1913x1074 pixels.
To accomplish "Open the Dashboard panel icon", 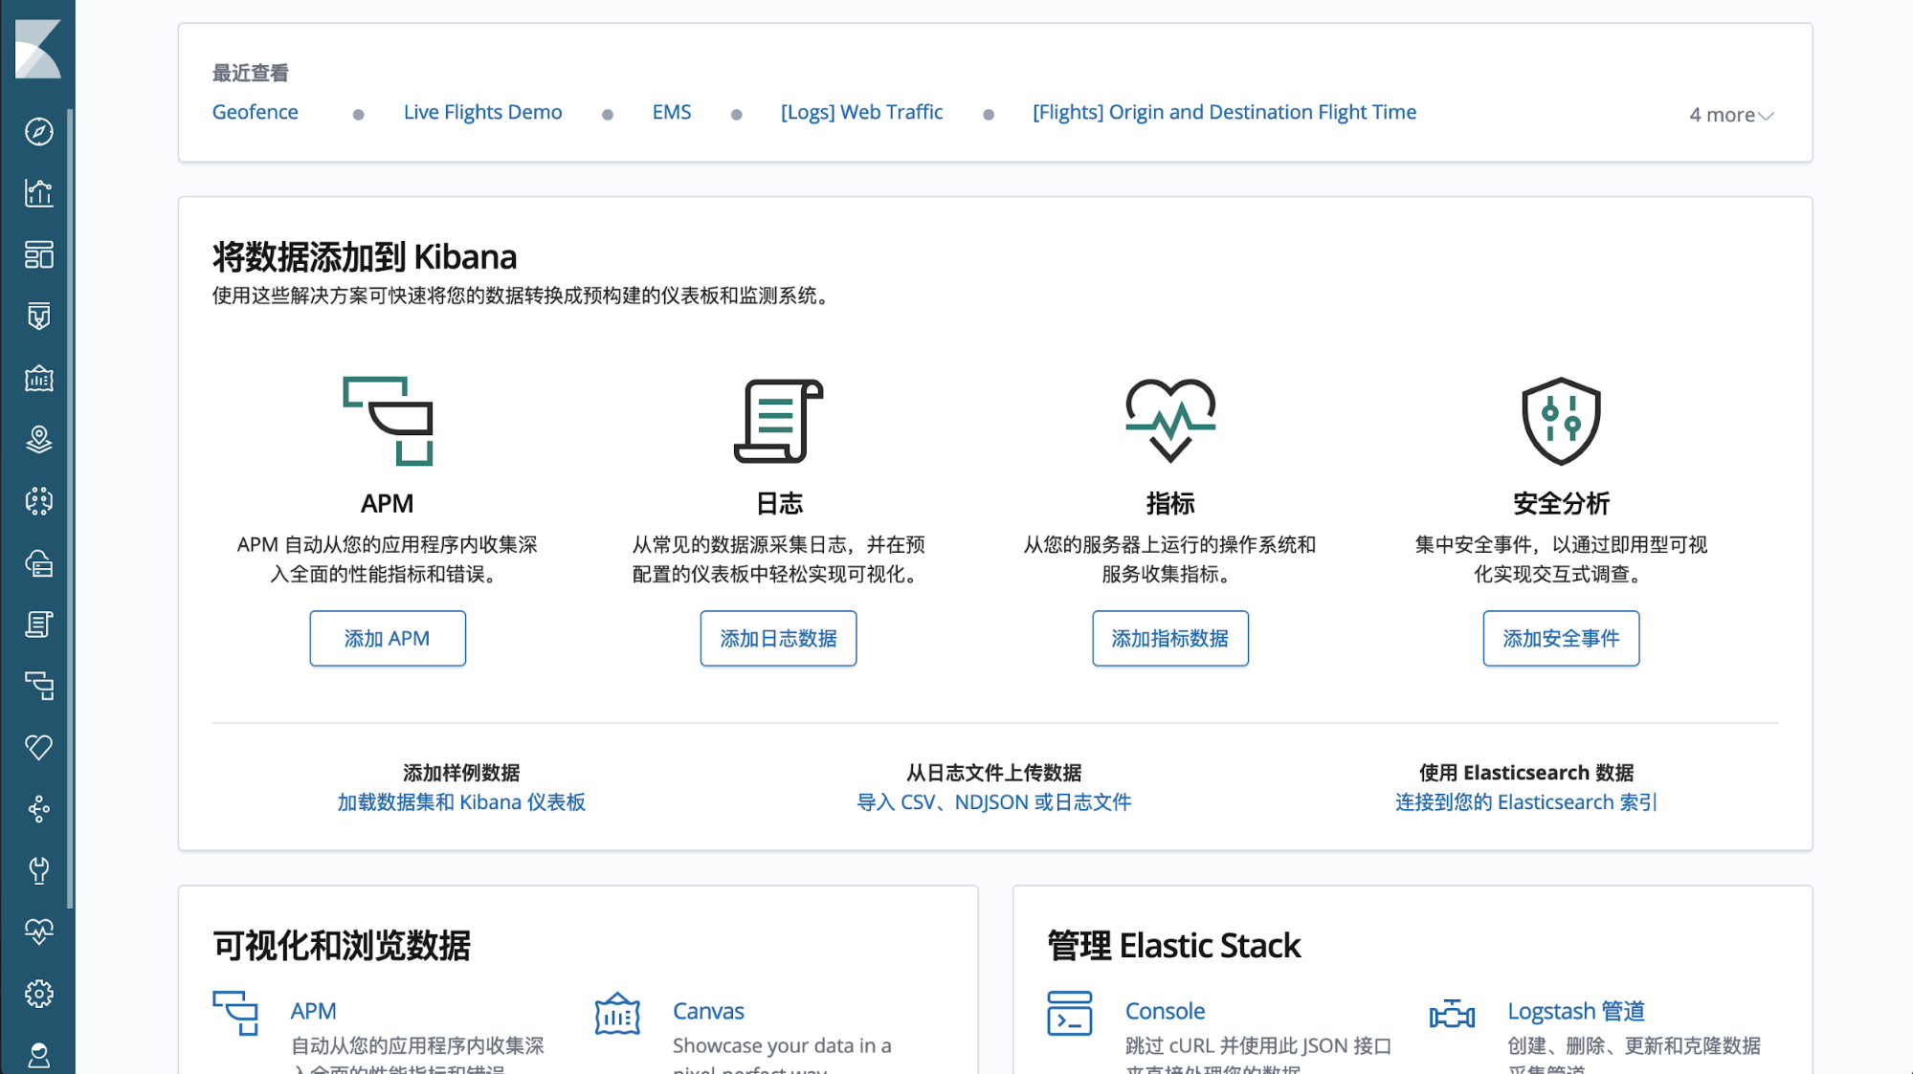I will pyautogui.click(x=38, y=254).
